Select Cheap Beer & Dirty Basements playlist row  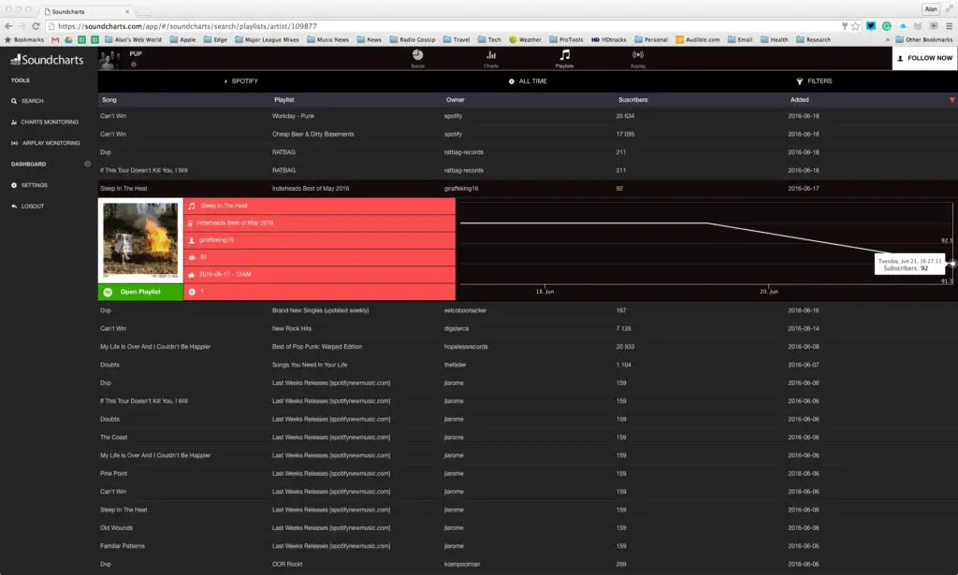[x=528, y=135]
